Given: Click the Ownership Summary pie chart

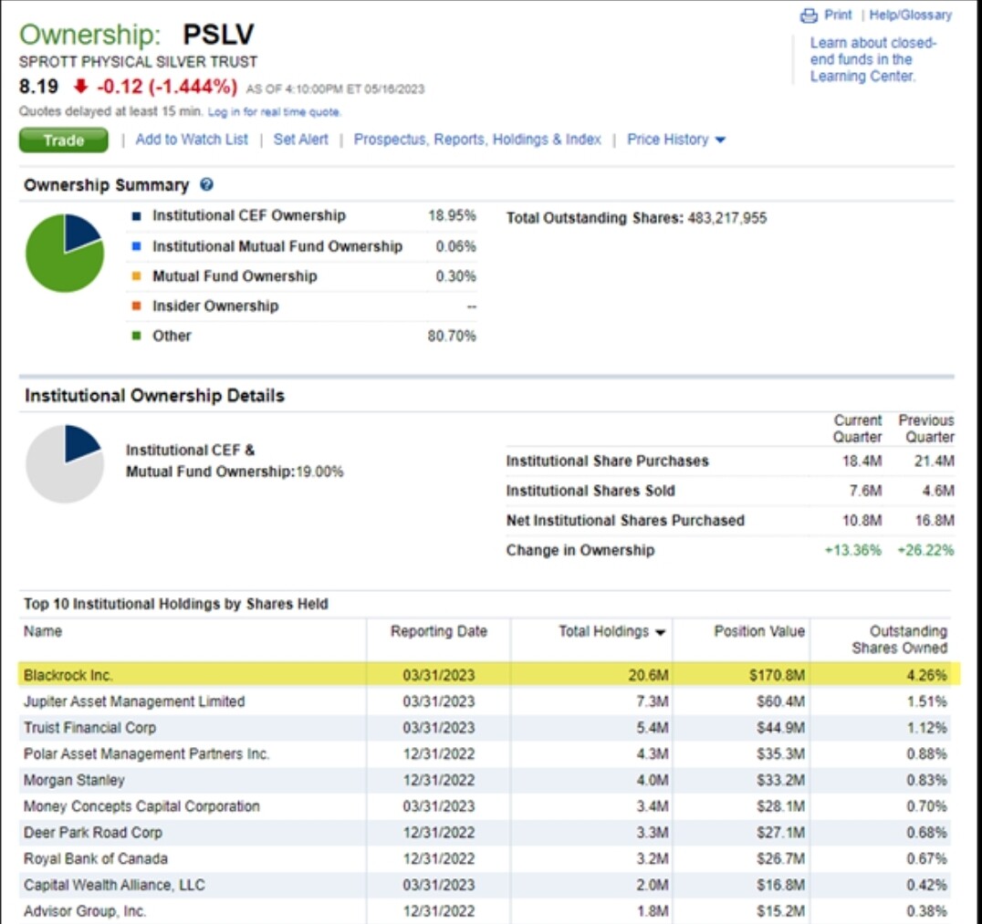Looking at the screenshot, I should tap(65, 253).
